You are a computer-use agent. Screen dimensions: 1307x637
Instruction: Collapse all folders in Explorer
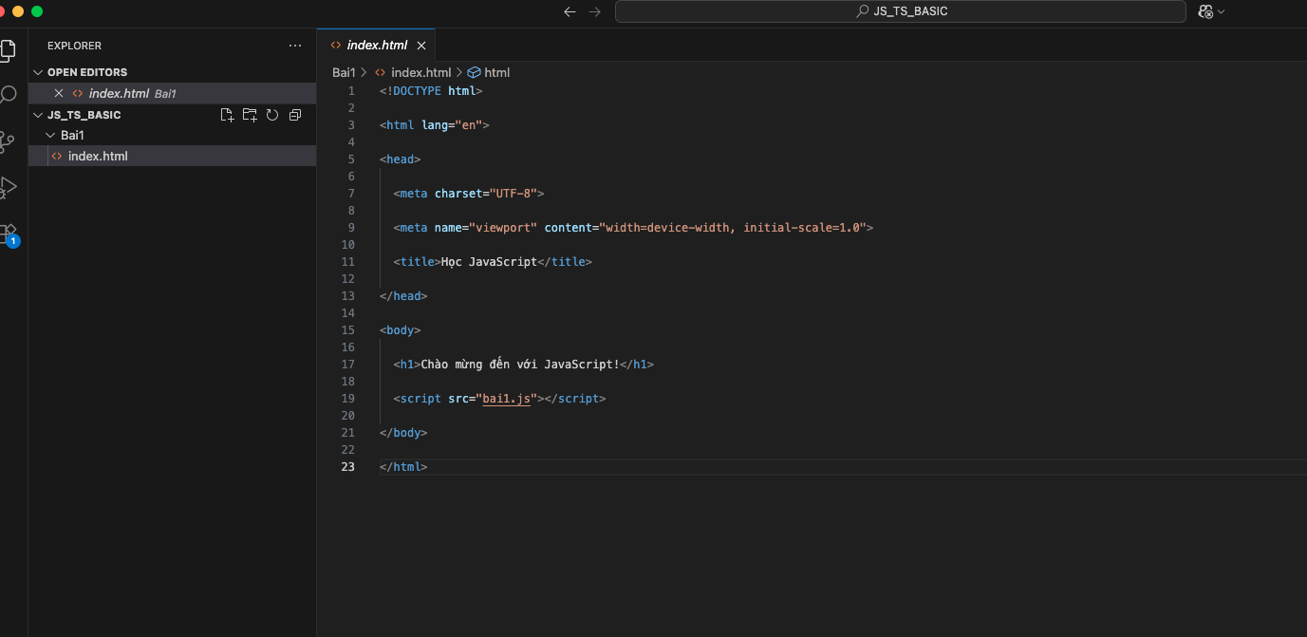[295, 115]
